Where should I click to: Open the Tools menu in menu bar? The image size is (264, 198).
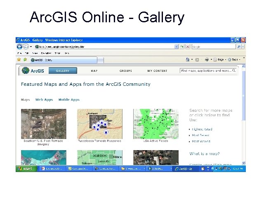pos(58,53)
